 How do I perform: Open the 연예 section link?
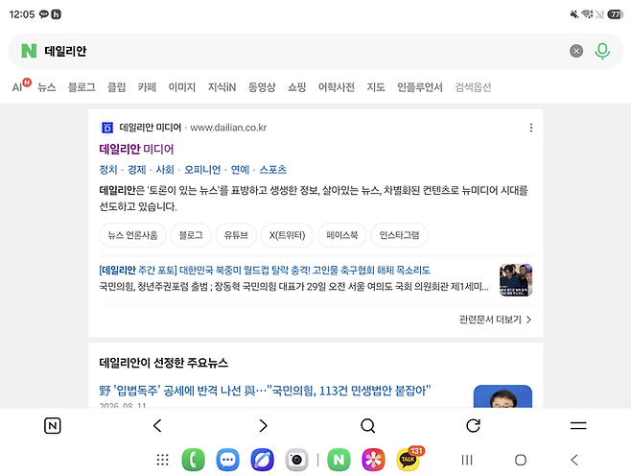pyautogui.click(x=240, y=170)
